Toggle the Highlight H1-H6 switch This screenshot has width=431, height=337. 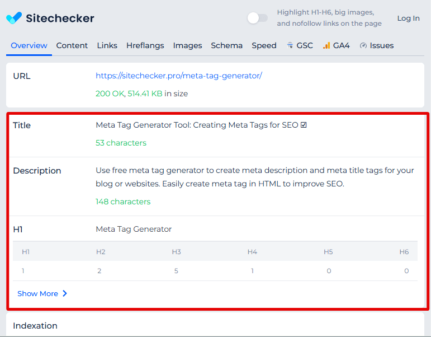257,18
